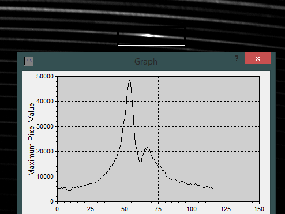Click the y-axis tick label 50000

coord(45,76)
